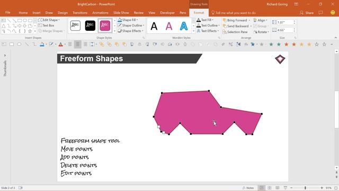Fit slide to current window icon
Image resolution: width=339 pixels, height=191 pixels.
(336, 188)
